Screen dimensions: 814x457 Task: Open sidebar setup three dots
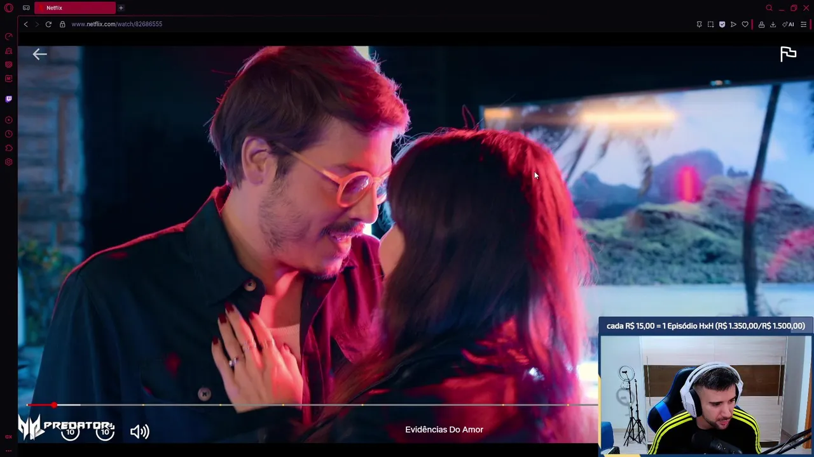click(8, 451)
